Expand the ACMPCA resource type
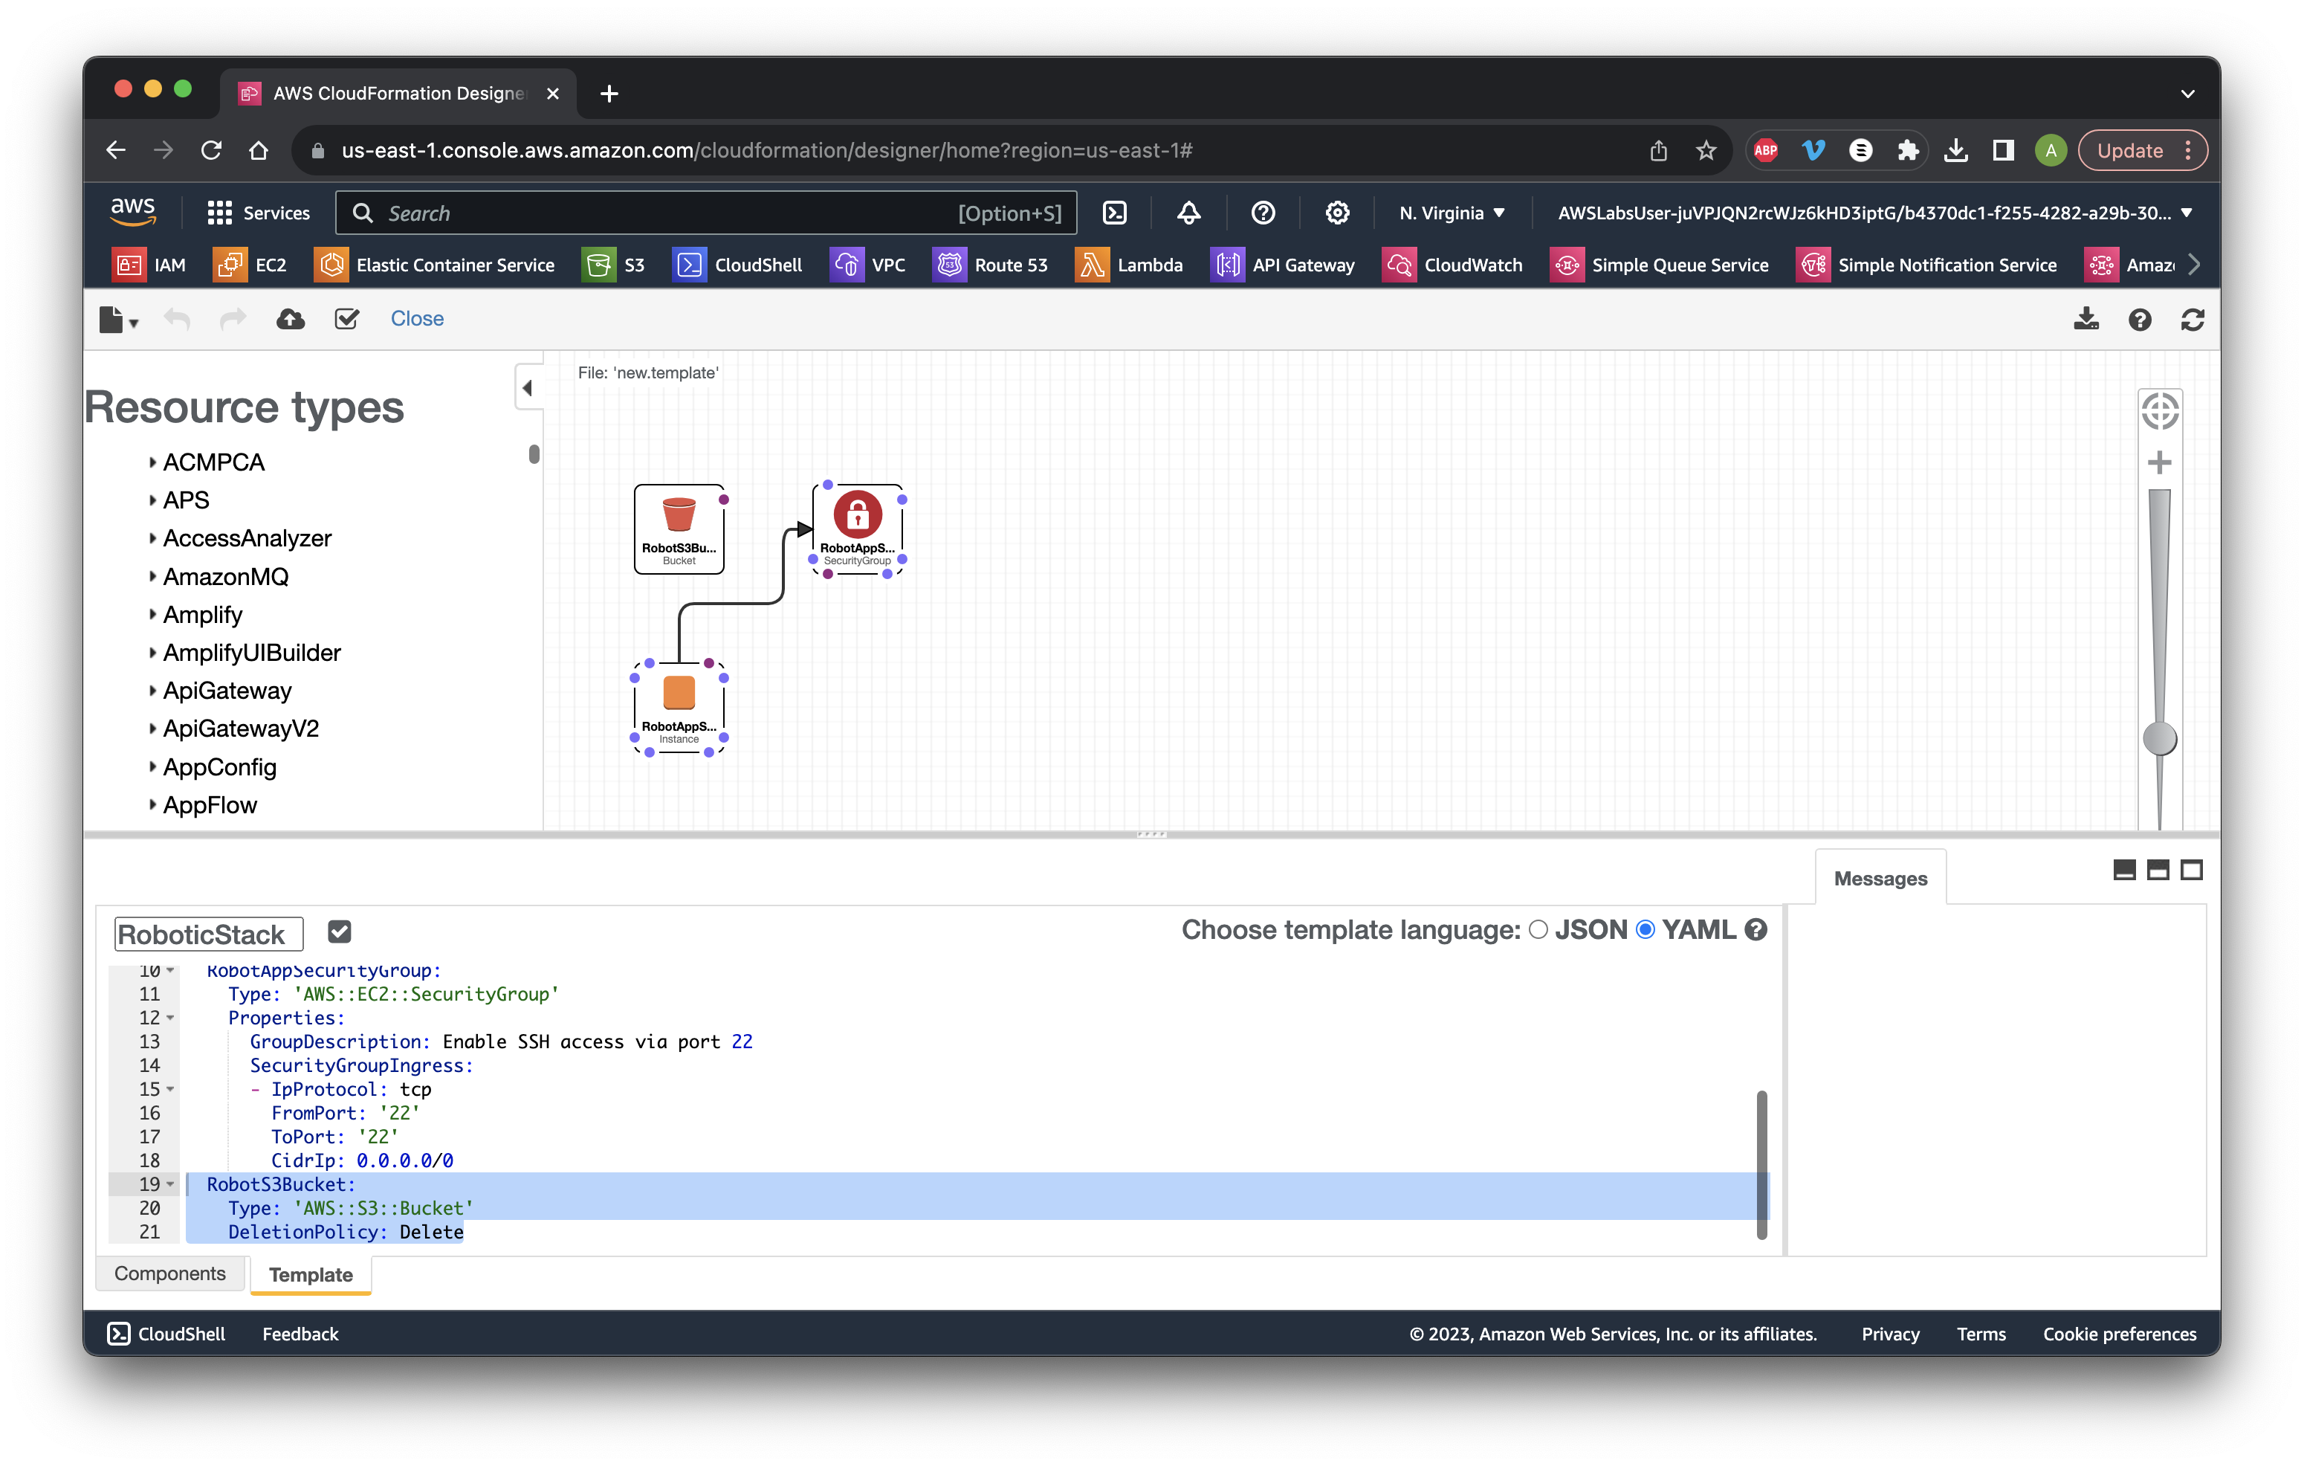 152,462
